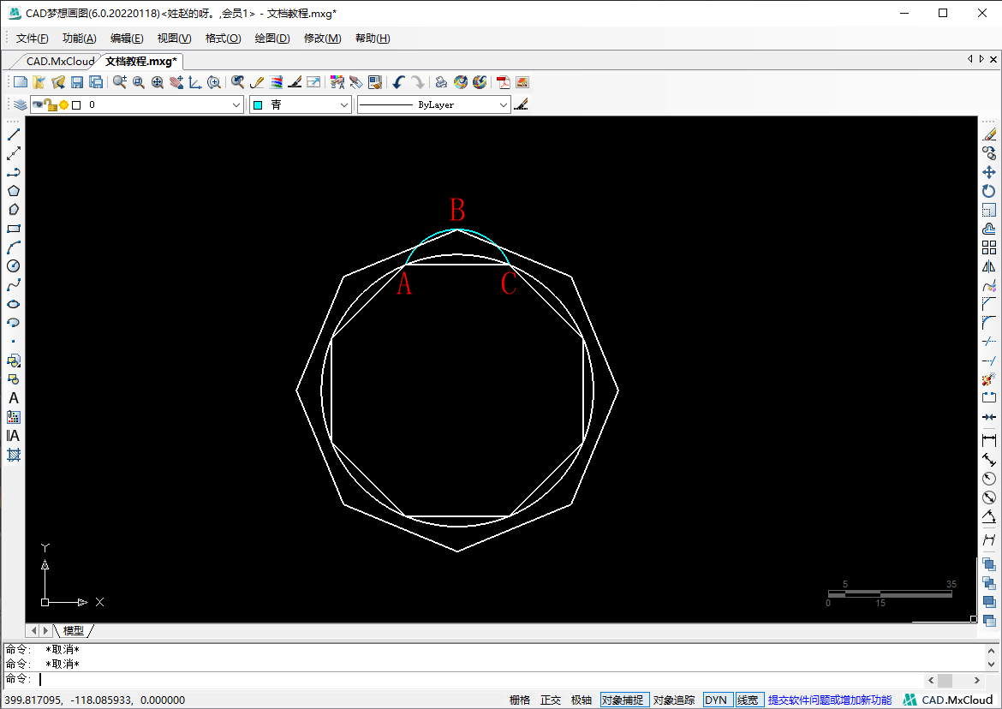
Task: Select the Circle drawing tool
Action: click(14, 266)
